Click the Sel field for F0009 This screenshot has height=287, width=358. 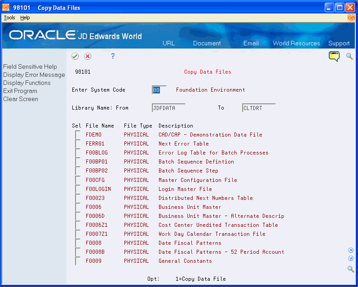pos(78,261)
